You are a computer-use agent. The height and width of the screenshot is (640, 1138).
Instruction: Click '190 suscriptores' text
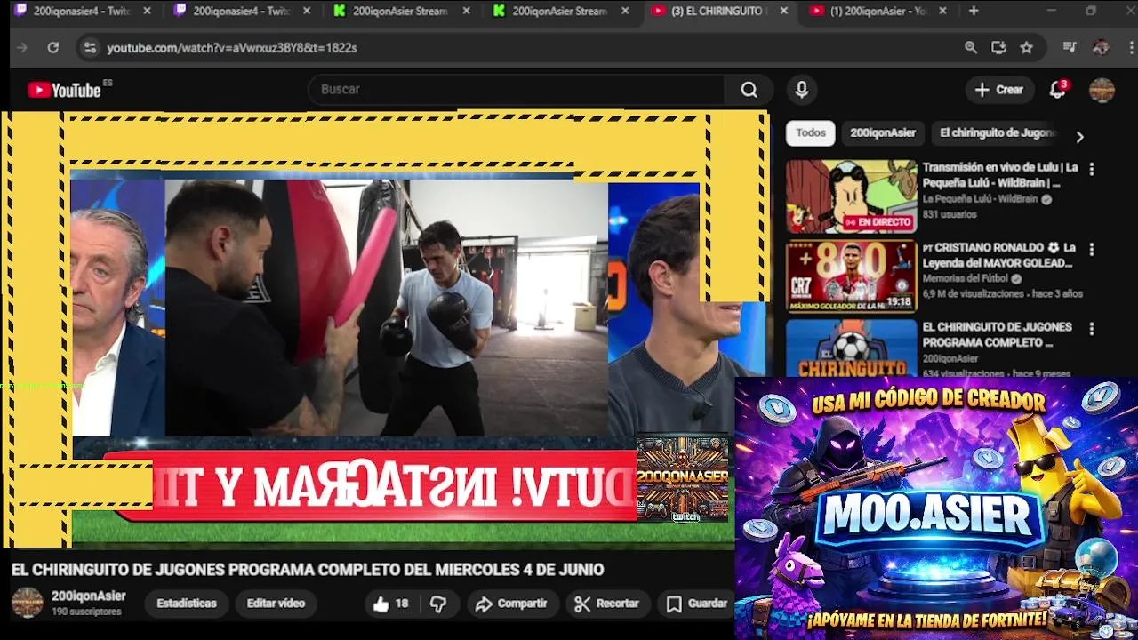(86, 612)
